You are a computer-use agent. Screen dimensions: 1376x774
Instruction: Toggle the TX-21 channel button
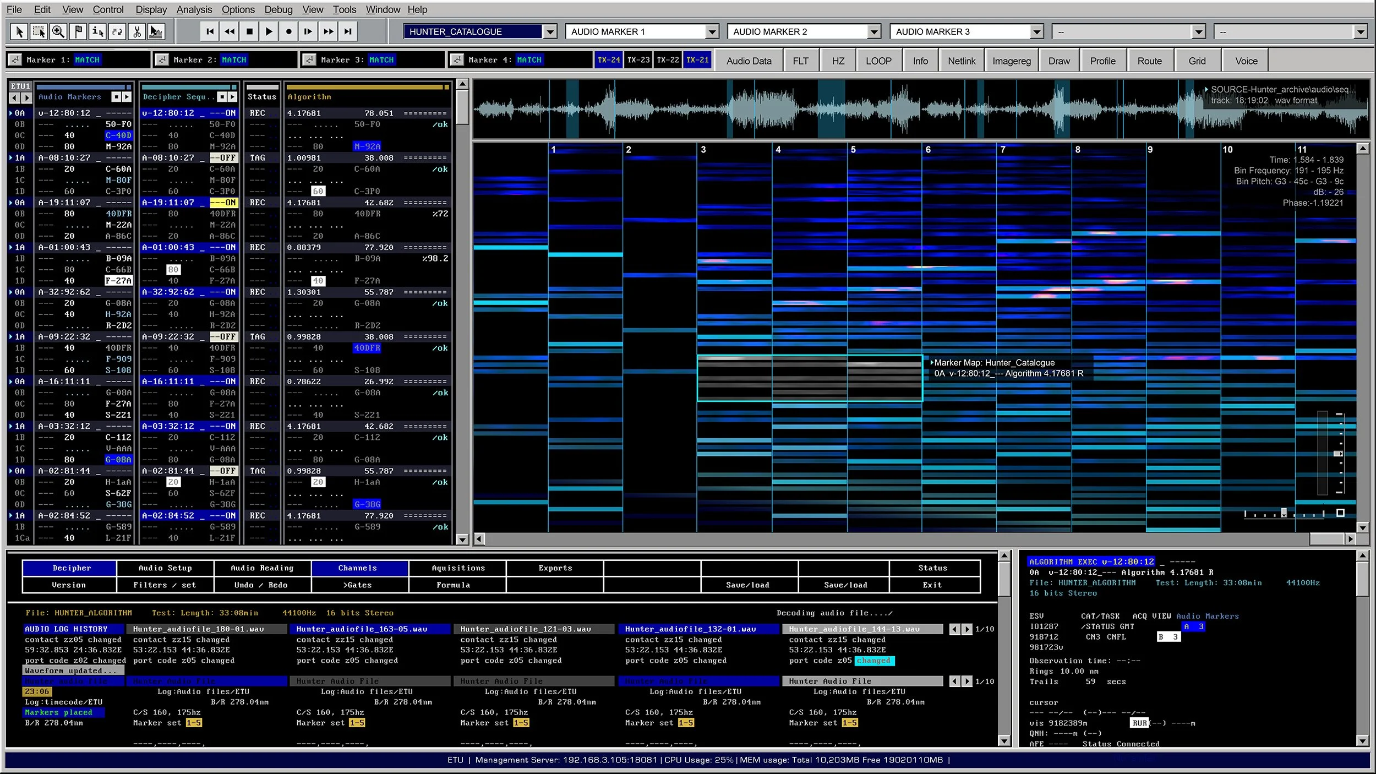pos(697,60)
